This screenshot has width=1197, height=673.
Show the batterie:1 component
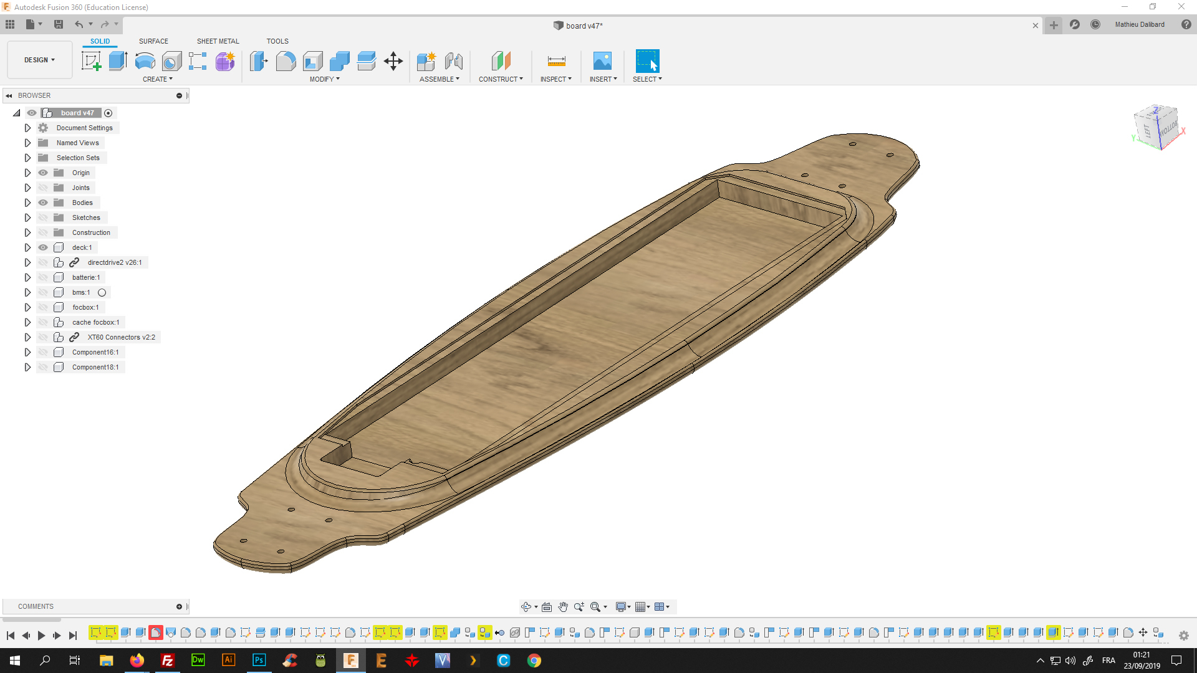(43, 277)
